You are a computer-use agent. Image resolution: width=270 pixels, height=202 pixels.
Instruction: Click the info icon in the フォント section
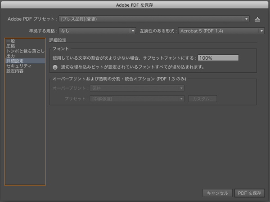pyautogui.click(x=55, y=67)
